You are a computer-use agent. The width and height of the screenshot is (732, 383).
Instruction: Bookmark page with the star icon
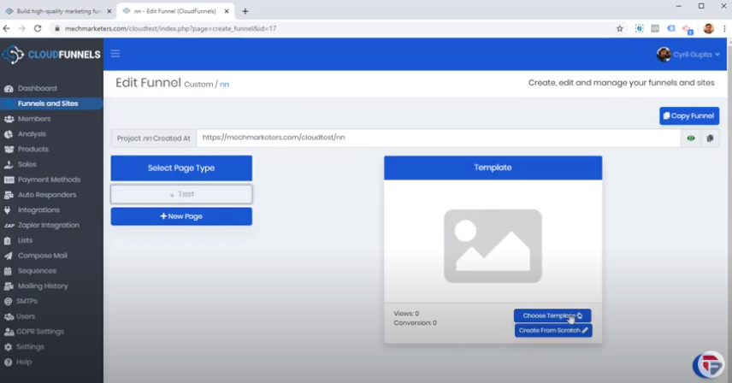620,28
